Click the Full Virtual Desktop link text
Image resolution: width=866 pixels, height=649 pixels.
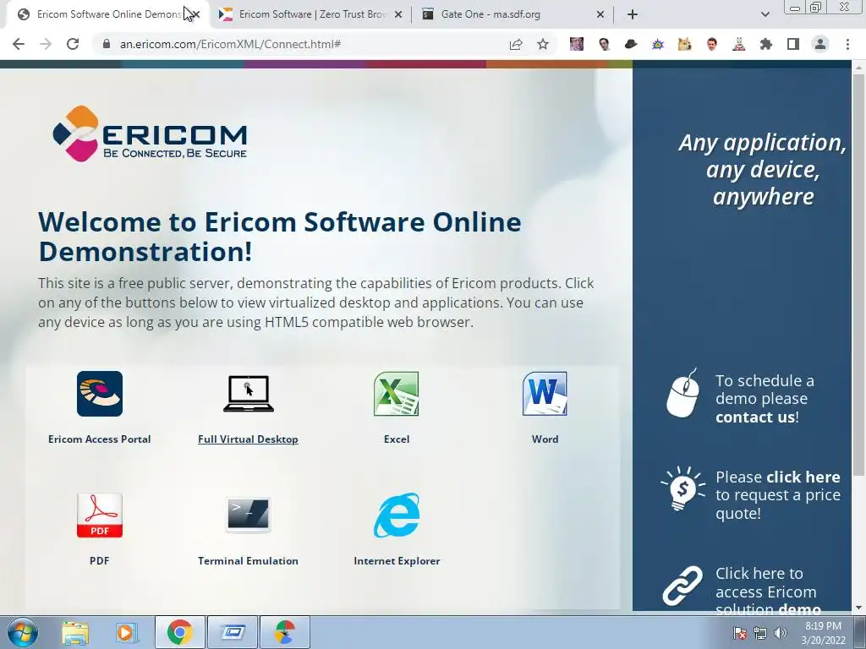coord(248,439)
